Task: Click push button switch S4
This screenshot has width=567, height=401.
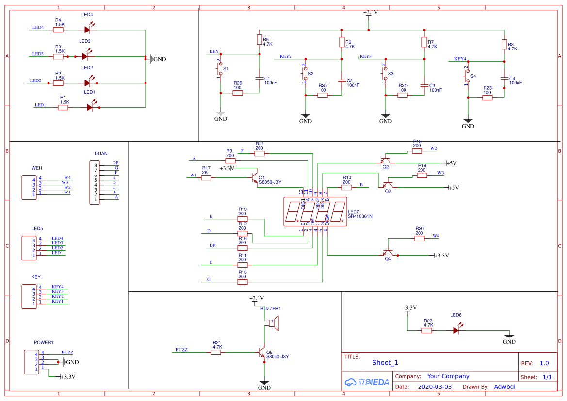Action: (x=467, y=76)
